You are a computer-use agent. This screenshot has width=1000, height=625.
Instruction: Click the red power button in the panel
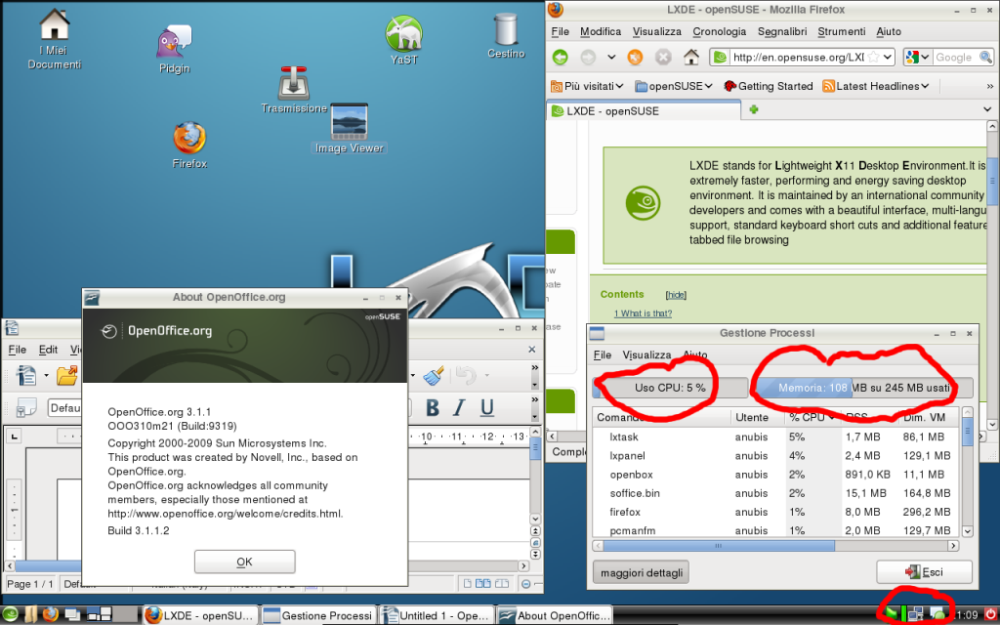990,615
